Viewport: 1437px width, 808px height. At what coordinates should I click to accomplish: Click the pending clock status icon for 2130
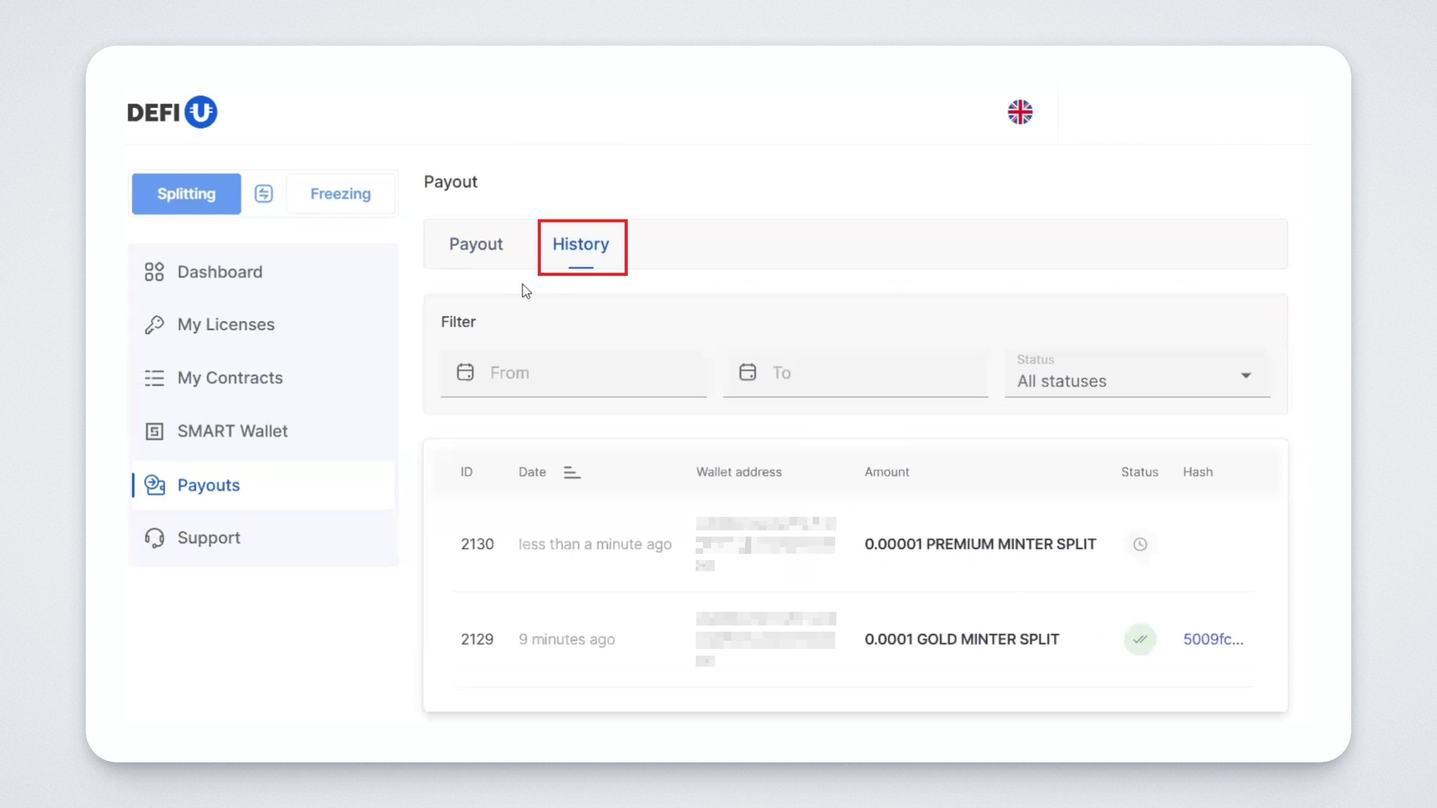(x=1139, y=545)
